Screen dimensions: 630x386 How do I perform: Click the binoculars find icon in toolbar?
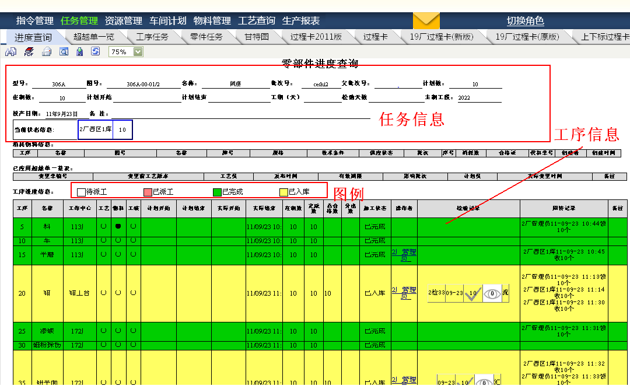tap(10, 52)
